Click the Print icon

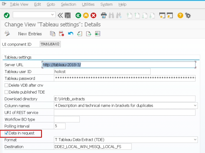coord(104,15)
